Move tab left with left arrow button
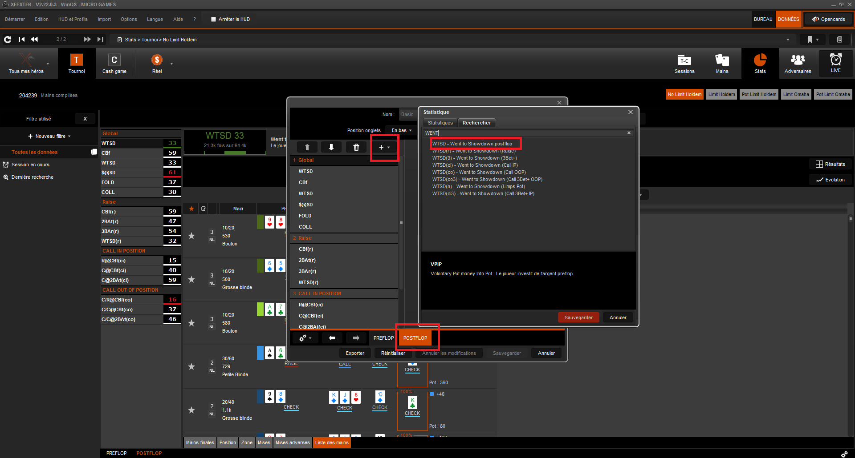The height and width of the screenshot is (458, 855). [332, 338]
